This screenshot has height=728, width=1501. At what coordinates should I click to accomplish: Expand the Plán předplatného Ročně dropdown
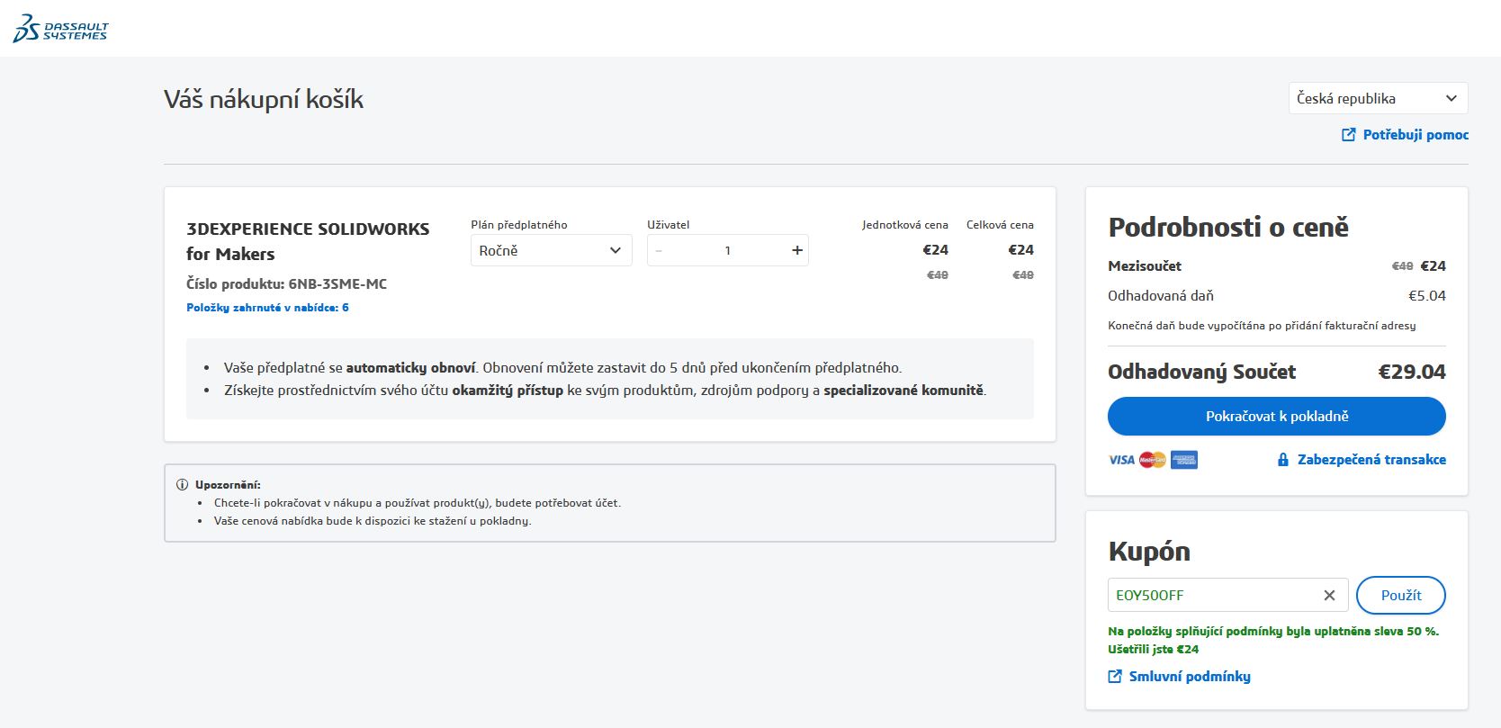551,250
